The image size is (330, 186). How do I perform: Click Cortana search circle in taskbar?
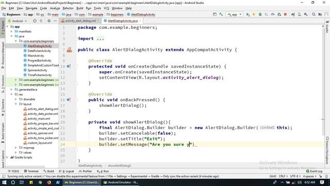(x=13, y=182)
